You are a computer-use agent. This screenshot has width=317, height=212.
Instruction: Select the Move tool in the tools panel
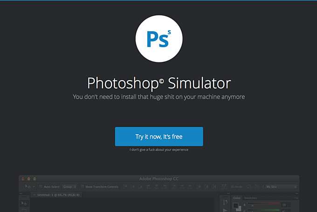pyautogui.click(x=24, y=203)
